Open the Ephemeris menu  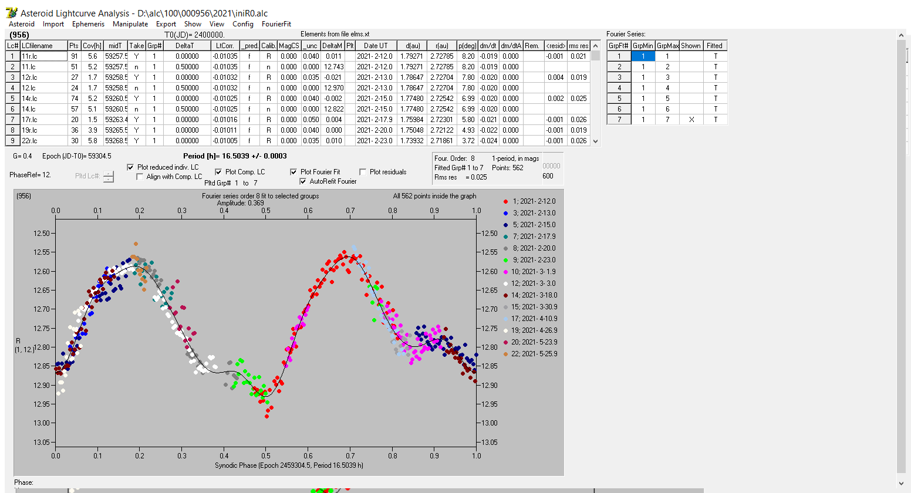point(88,24)
